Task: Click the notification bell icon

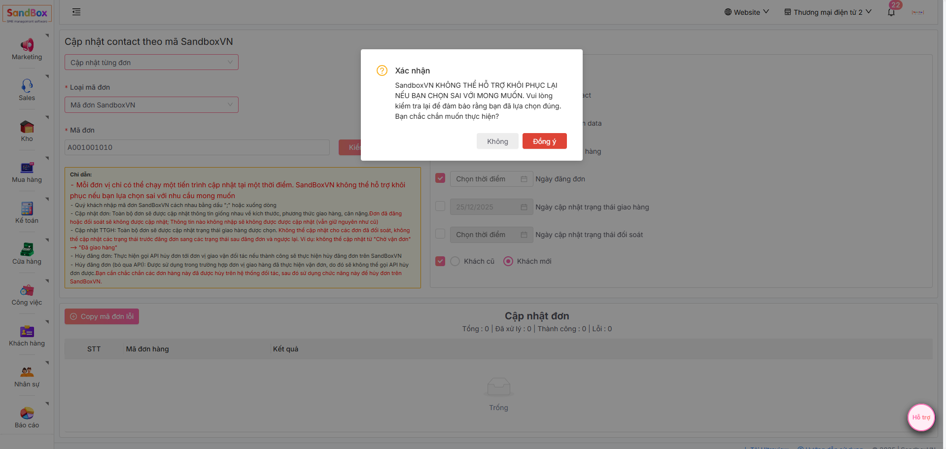Action: tap(891, 12)
